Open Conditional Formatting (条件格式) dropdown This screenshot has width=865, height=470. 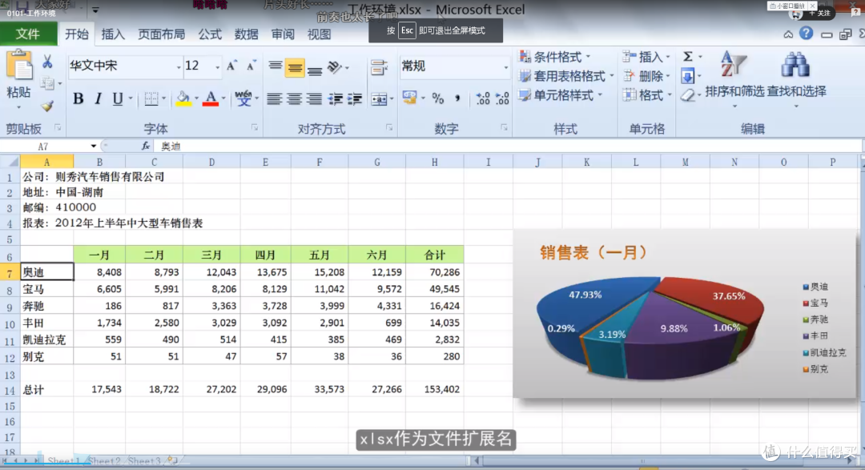pos(555,57)
